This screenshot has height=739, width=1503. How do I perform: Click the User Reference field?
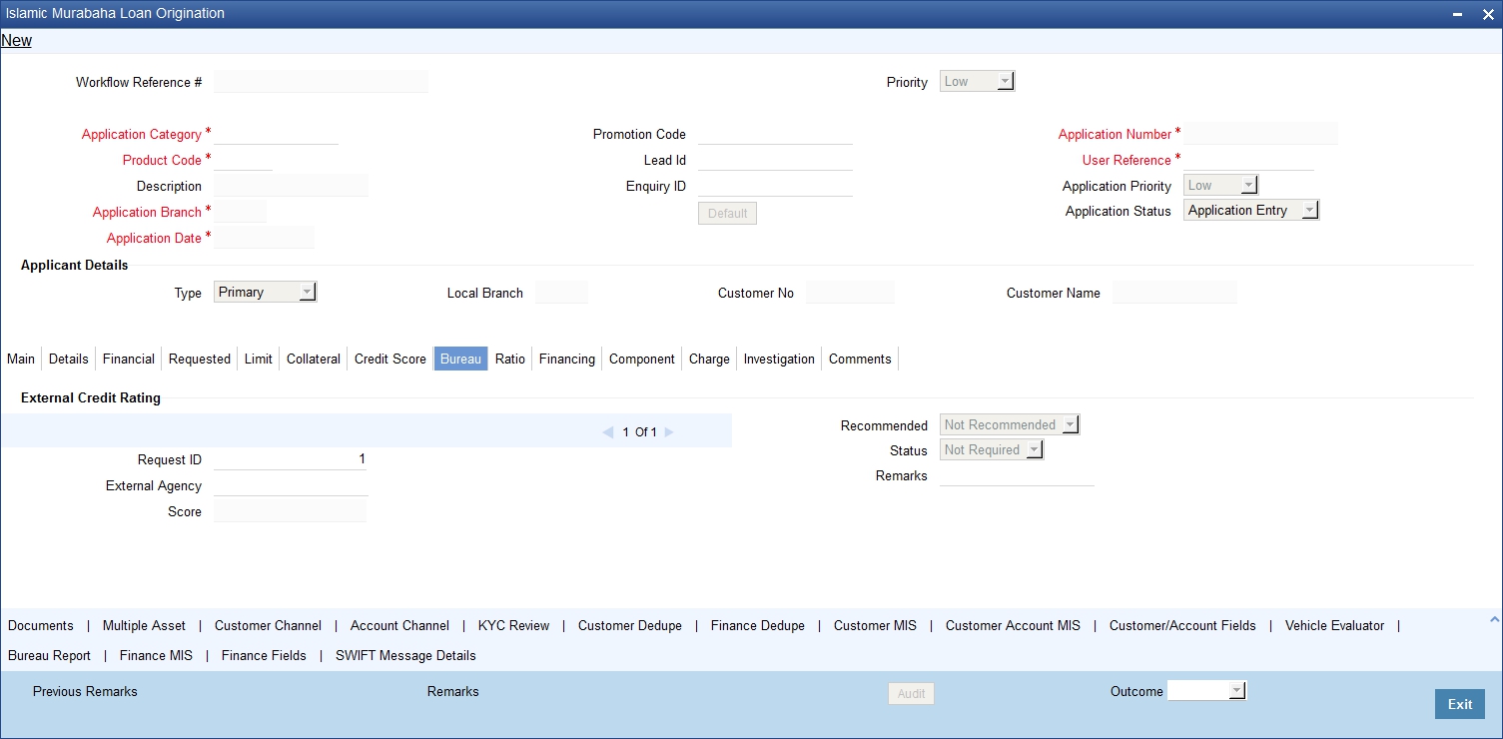[1248, 160]
